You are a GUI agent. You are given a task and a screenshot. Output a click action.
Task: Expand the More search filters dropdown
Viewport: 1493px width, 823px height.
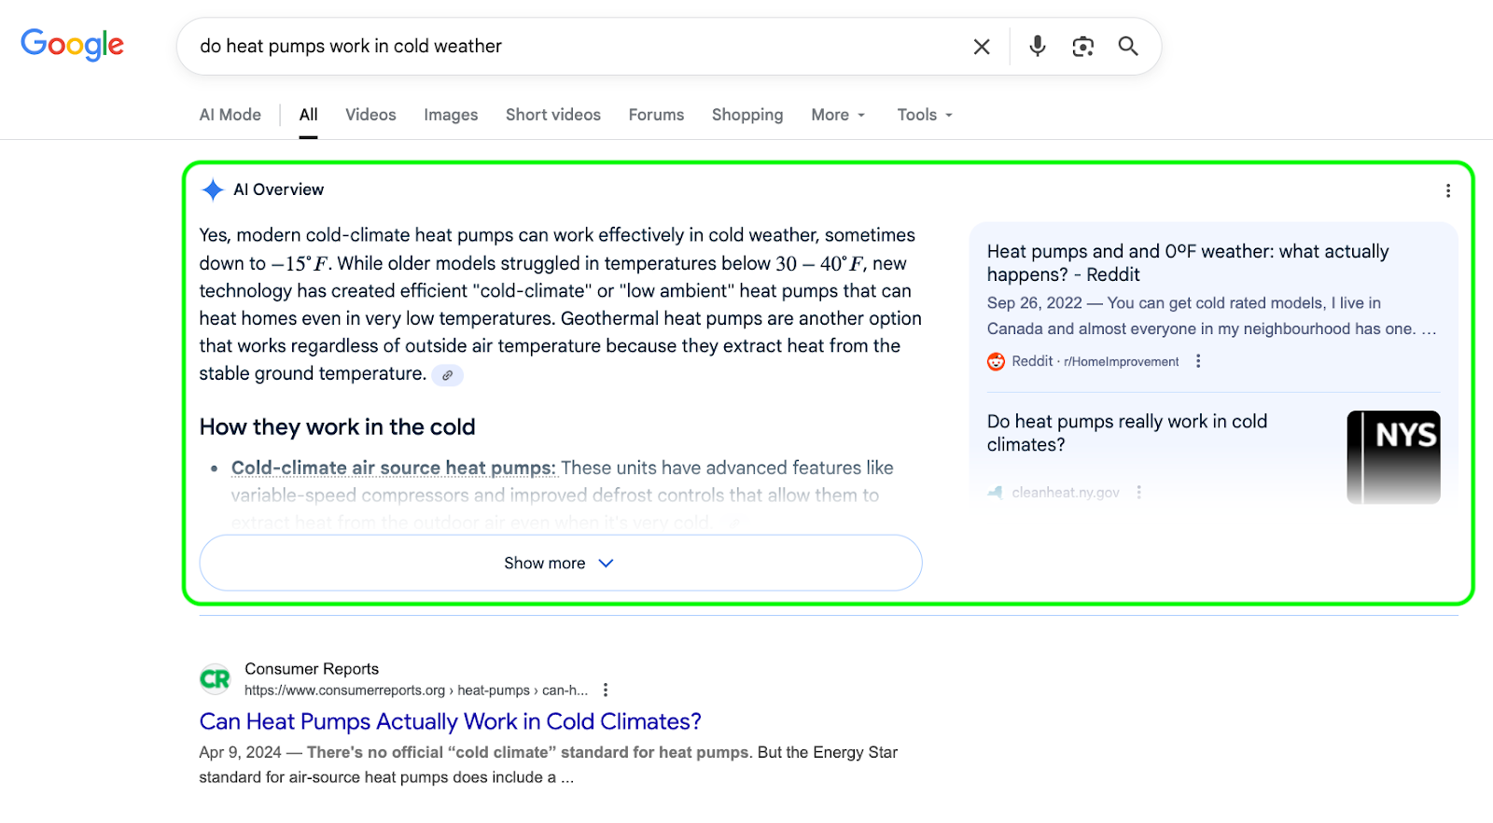[837, 115]
